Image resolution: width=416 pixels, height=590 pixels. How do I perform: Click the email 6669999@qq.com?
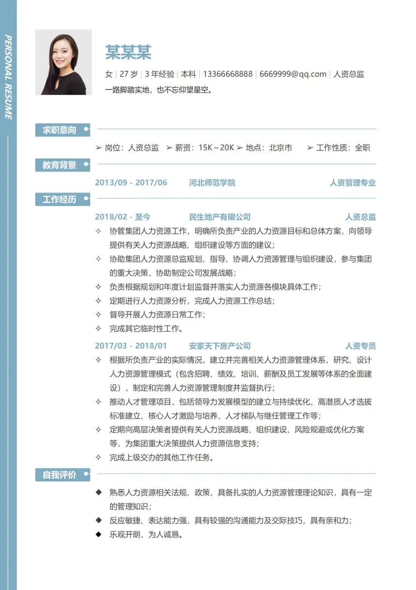293,74
